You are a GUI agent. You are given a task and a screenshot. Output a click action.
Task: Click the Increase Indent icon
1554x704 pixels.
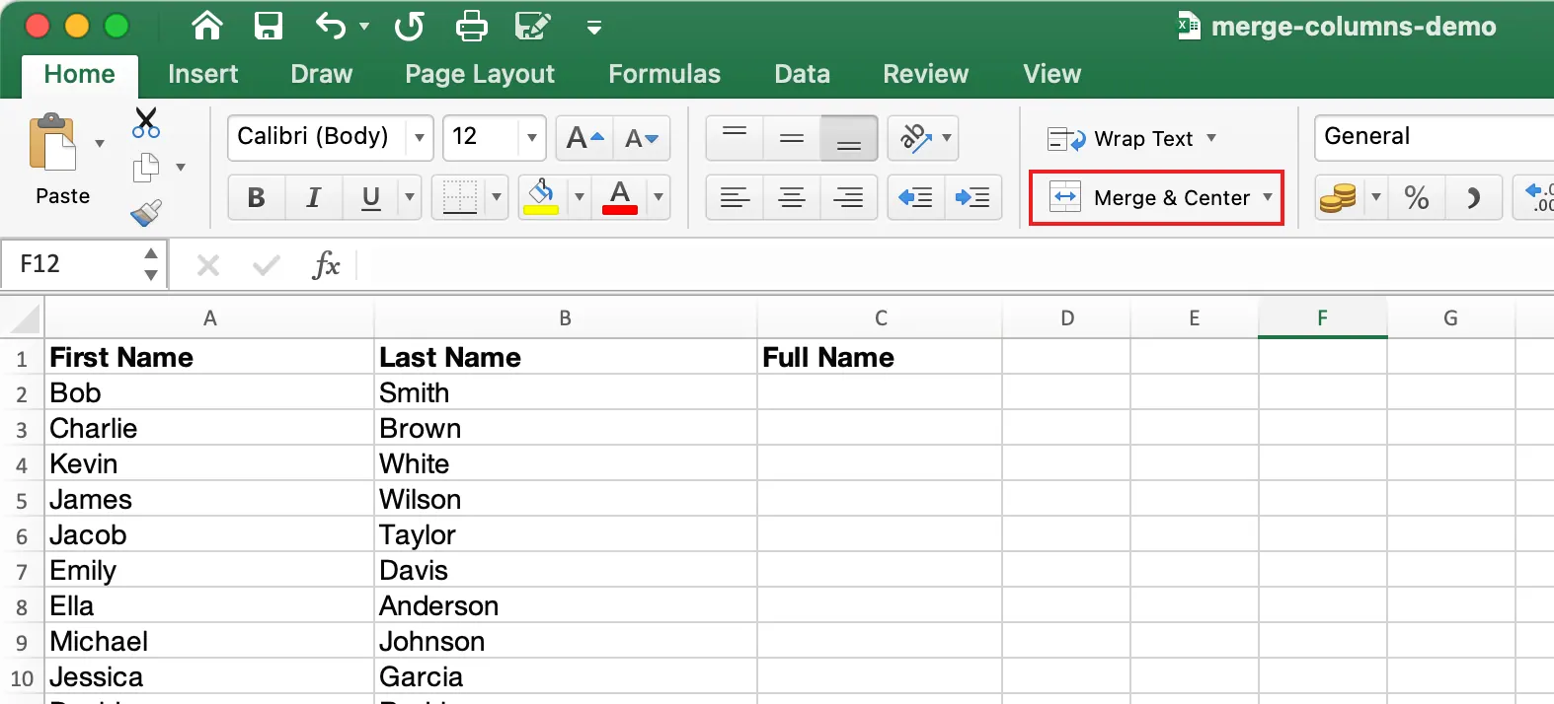[x=972, y=197]
